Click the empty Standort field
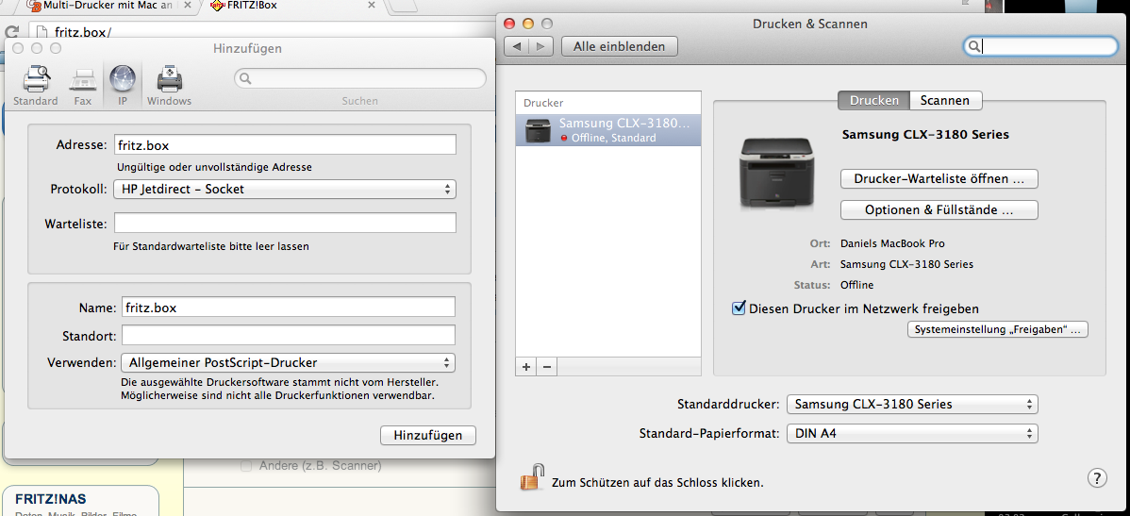1130x516 pixels. pos(289,335)
